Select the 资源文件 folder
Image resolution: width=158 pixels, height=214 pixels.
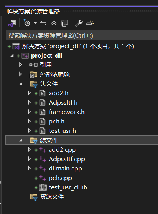pyautogui.click(x=52, y=197)
